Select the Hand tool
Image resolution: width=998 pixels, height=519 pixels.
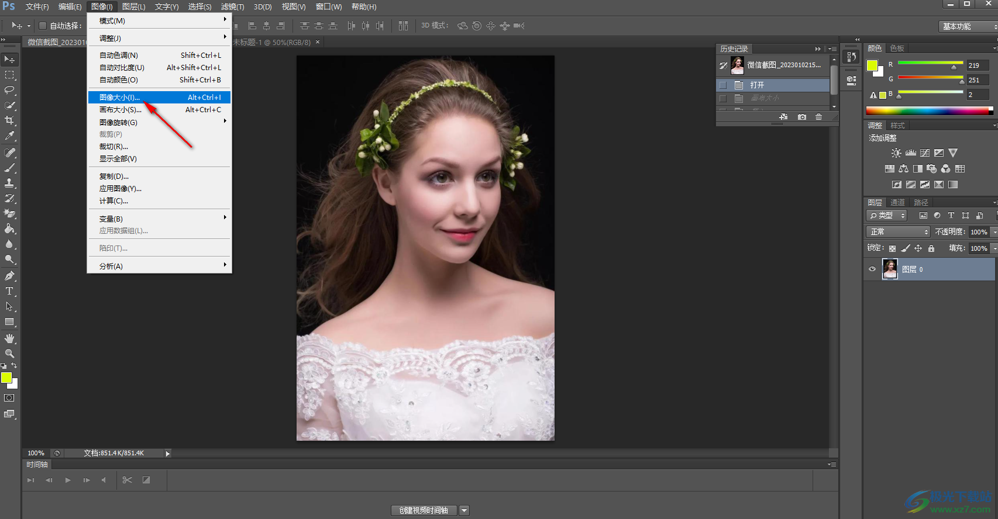10,338
